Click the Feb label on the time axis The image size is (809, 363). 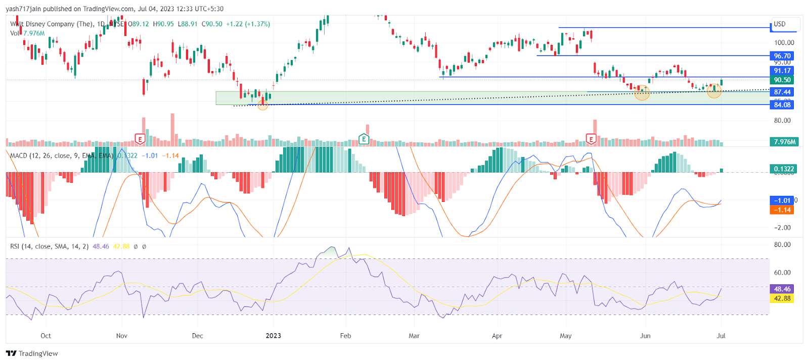[x=345, y=336]
